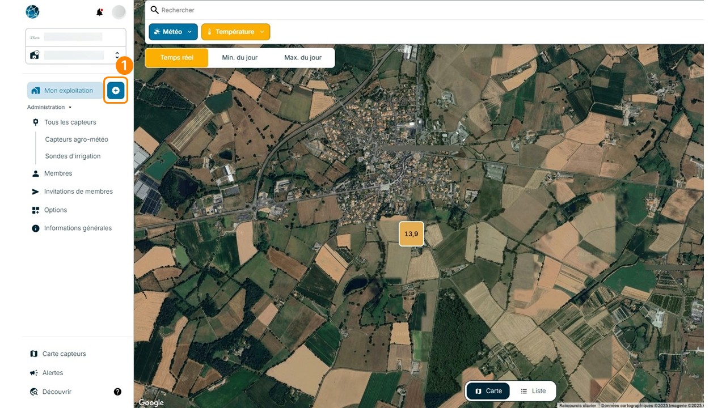Image resolution: width=726 pixels, height=408 pixels.
Task: Select the Min. du jour tab
Action: pyautogui.click(x=240, y=58)
